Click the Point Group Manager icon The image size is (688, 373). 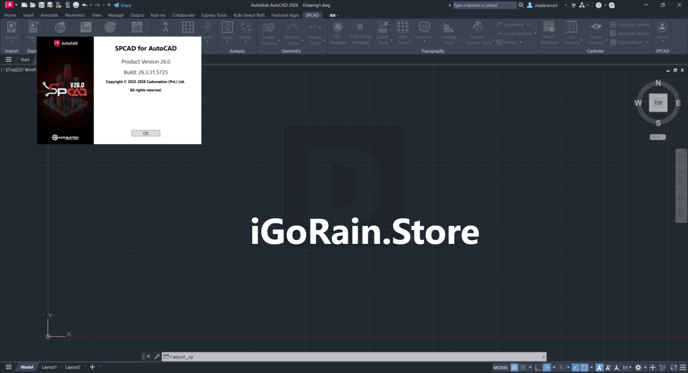(x=360, y=33)
